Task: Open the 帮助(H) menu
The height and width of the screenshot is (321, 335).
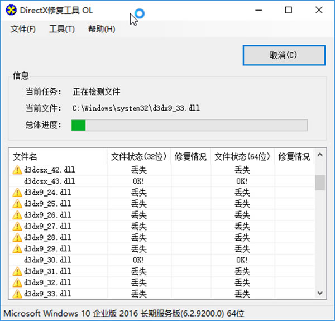Action: [101, 29]
